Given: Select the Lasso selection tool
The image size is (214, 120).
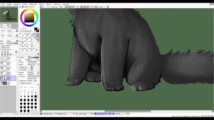Looking at the screenshot, I should (x=23, y=29).
